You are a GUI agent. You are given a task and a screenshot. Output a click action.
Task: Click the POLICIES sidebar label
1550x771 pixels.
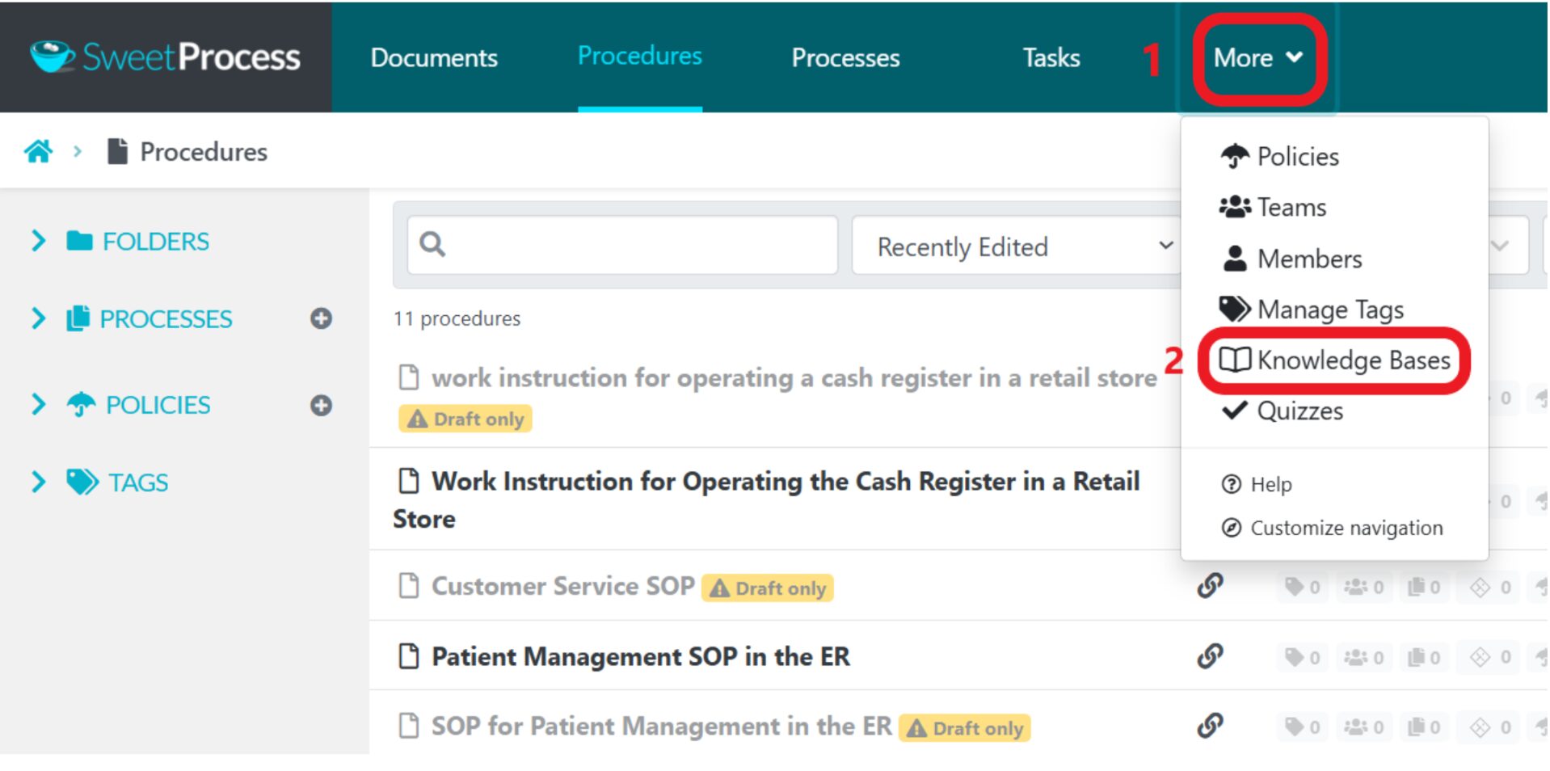tap(158, 405)
